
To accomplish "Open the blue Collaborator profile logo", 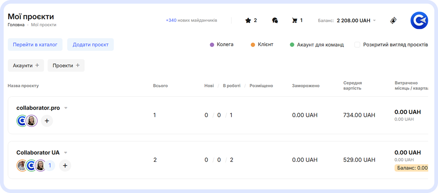I will [x=419, y=20].
